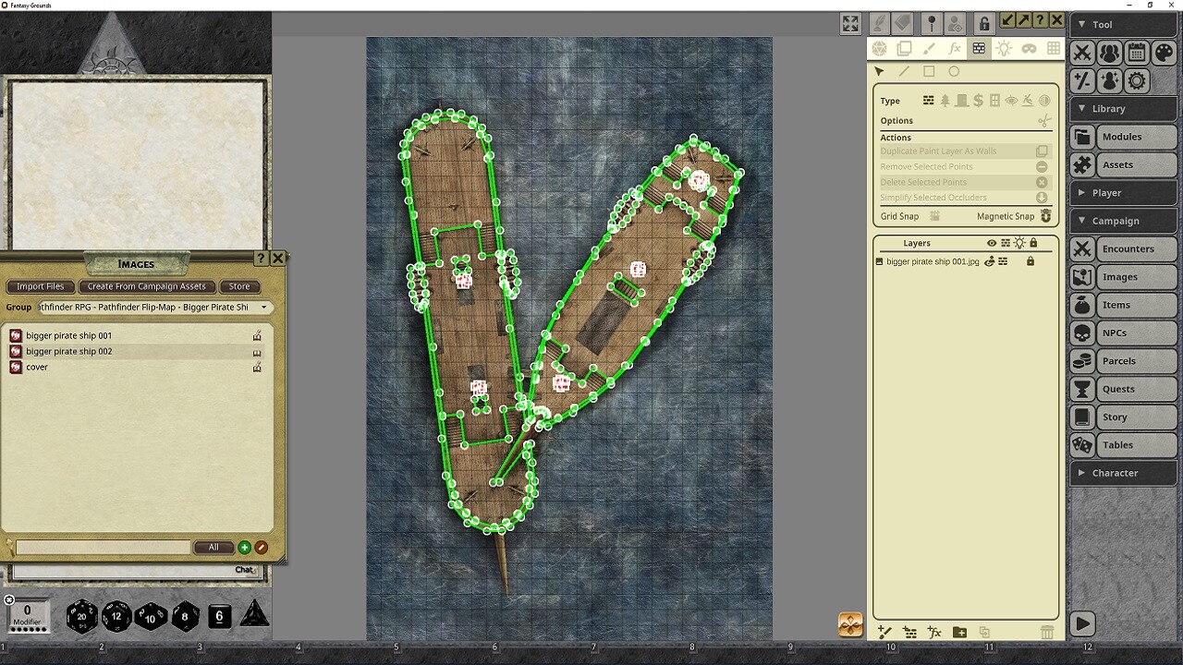Toggle Magnetic Snap on
The image size is (1183, 665).
1045,216
